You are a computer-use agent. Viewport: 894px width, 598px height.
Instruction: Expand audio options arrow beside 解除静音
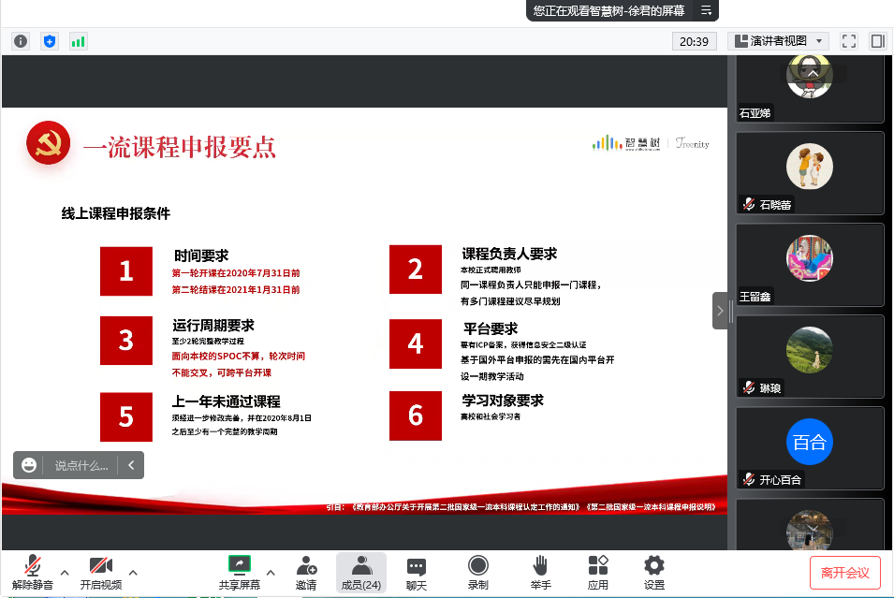65,572
